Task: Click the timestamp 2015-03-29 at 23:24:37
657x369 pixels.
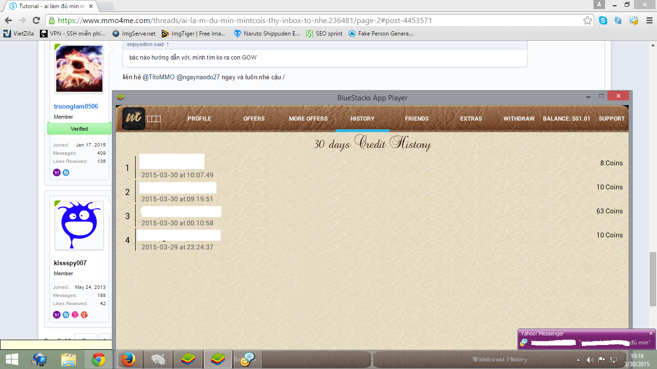Action: [177, 247]
